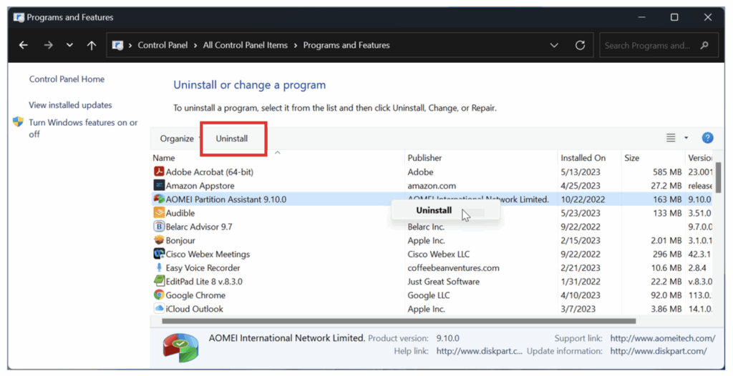
Task: Click the large AOMEI icon in details pane
Action: 180,347
